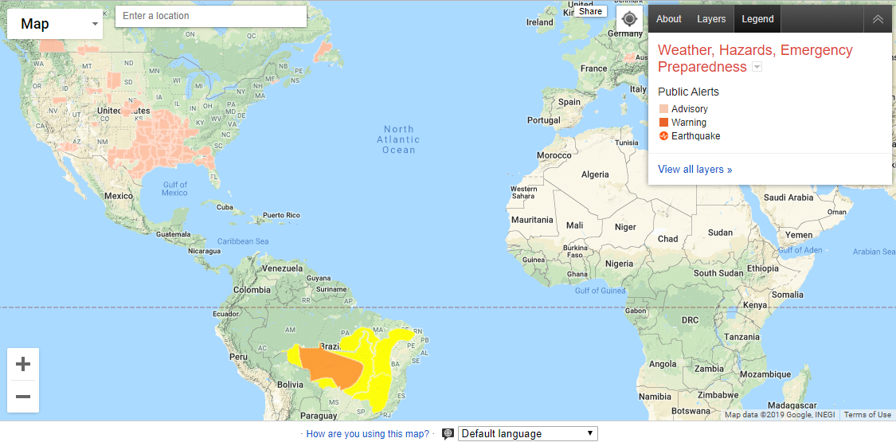Open How are you using this map link

(x=367, y=434)
